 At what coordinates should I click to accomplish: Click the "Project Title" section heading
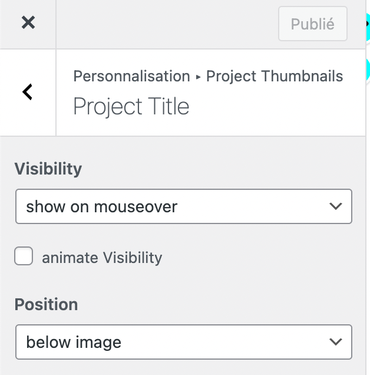tap(131, 107)
